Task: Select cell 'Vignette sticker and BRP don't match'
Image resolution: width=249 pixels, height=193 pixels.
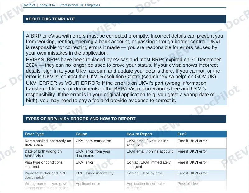Action: click(48, 175)
